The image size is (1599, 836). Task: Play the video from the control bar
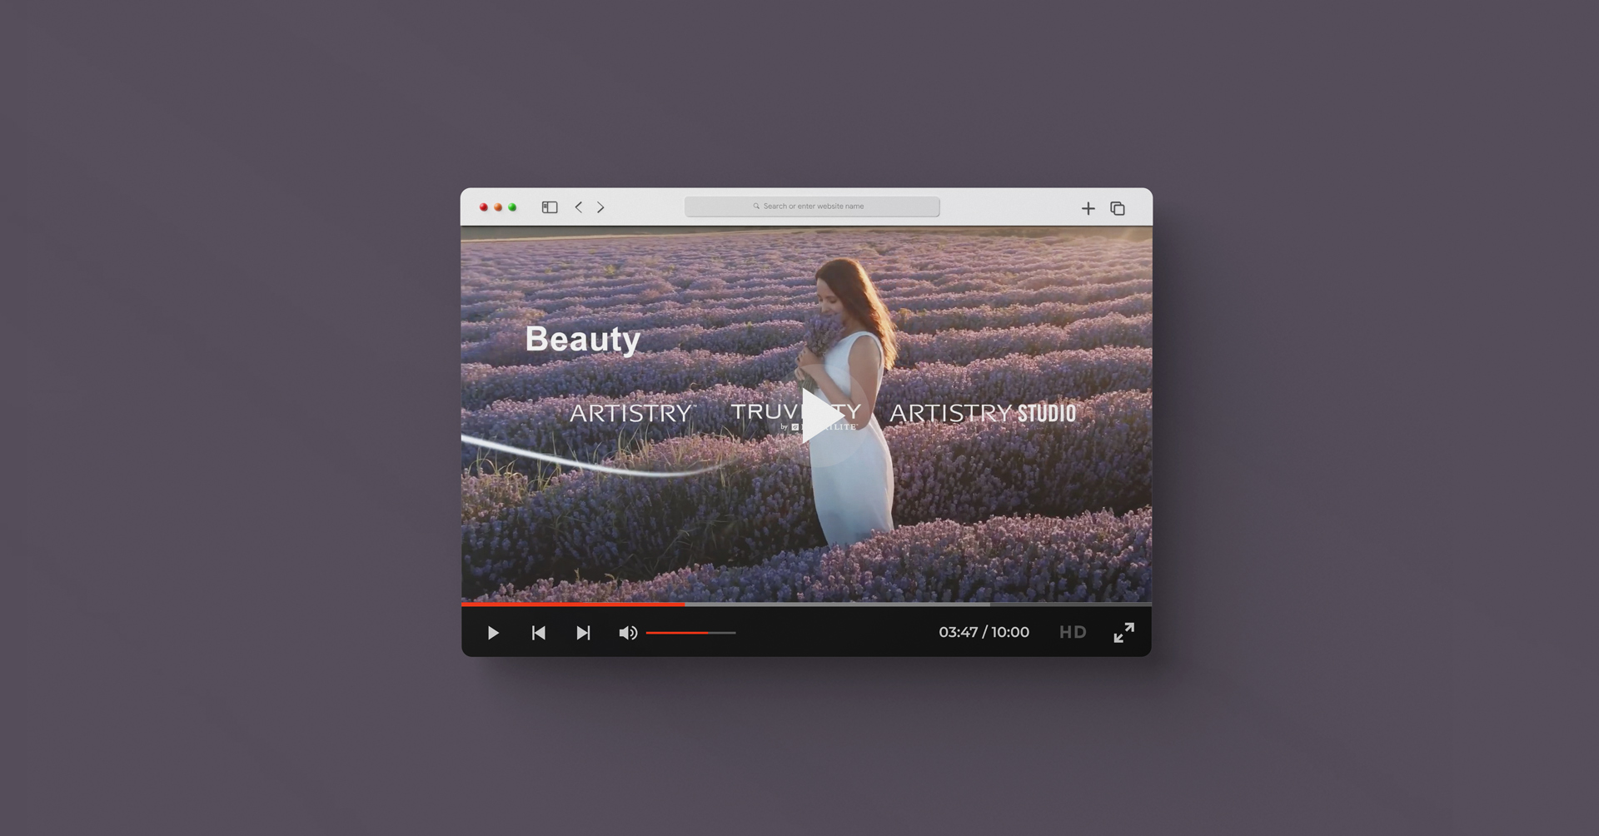point(493,633)
